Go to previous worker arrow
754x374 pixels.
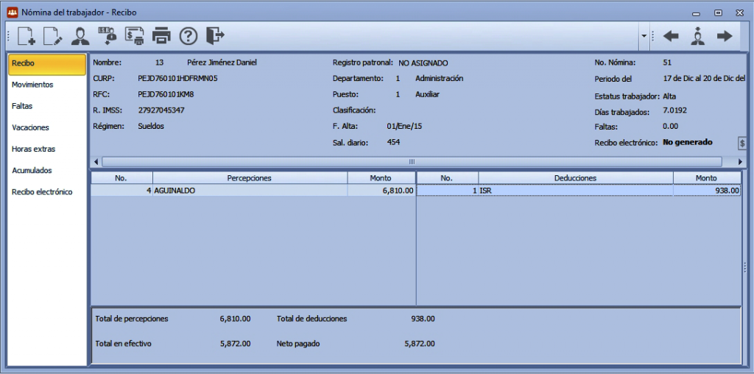point(671,36)
